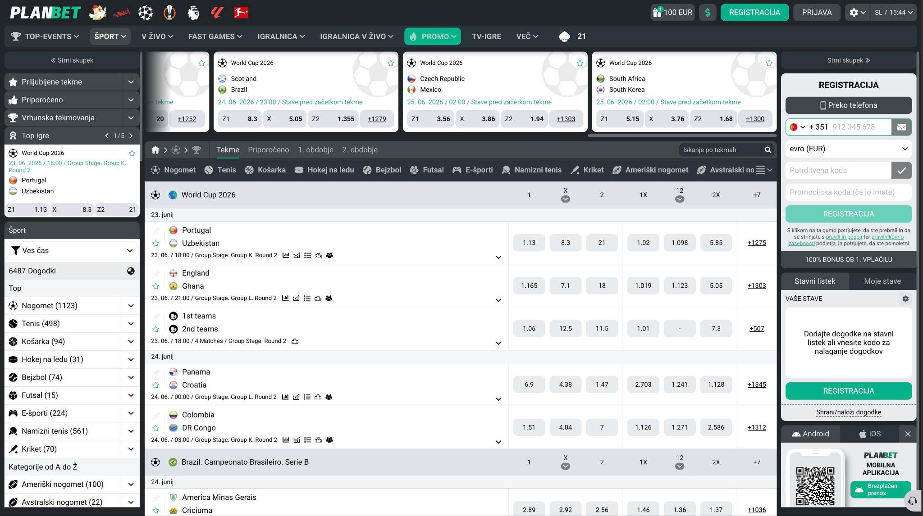
Task: Open the Champions League ball shortcut icon
Action: 145,12
